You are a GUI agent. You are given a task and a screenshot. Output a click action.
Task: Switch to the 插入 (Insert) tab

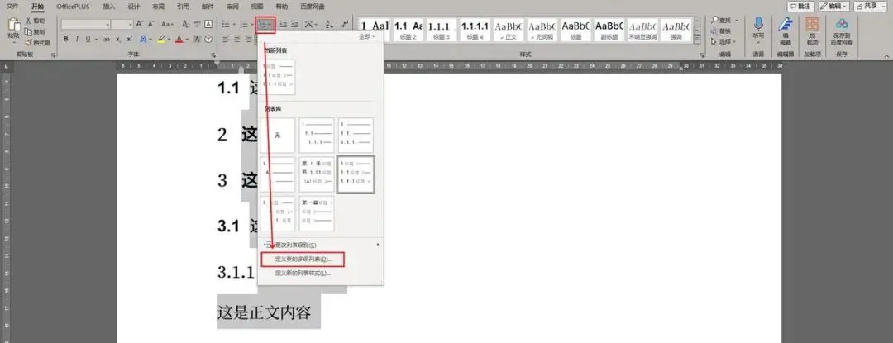tap(109, 7)
